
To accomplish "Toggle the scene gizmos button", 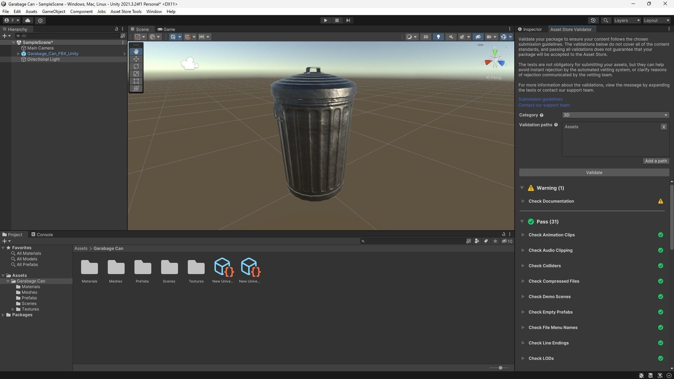I will coord(503,37).
